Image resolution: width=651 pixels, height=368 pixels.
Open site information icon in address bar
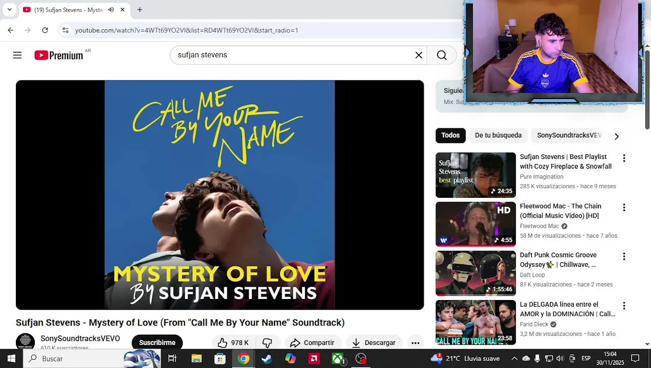[x=66, y=30]
